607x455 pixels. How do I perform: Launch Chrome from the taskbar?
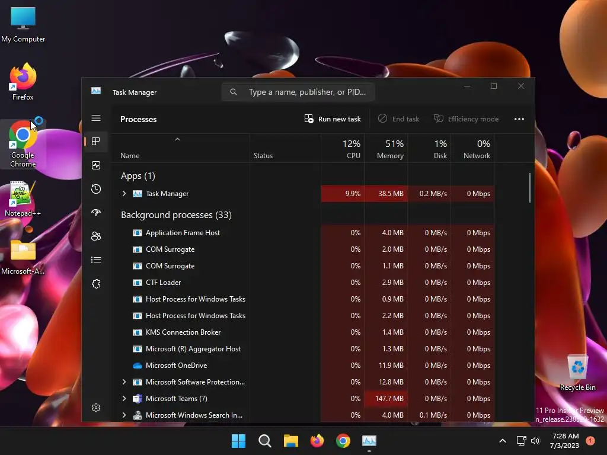pos(343,441)
